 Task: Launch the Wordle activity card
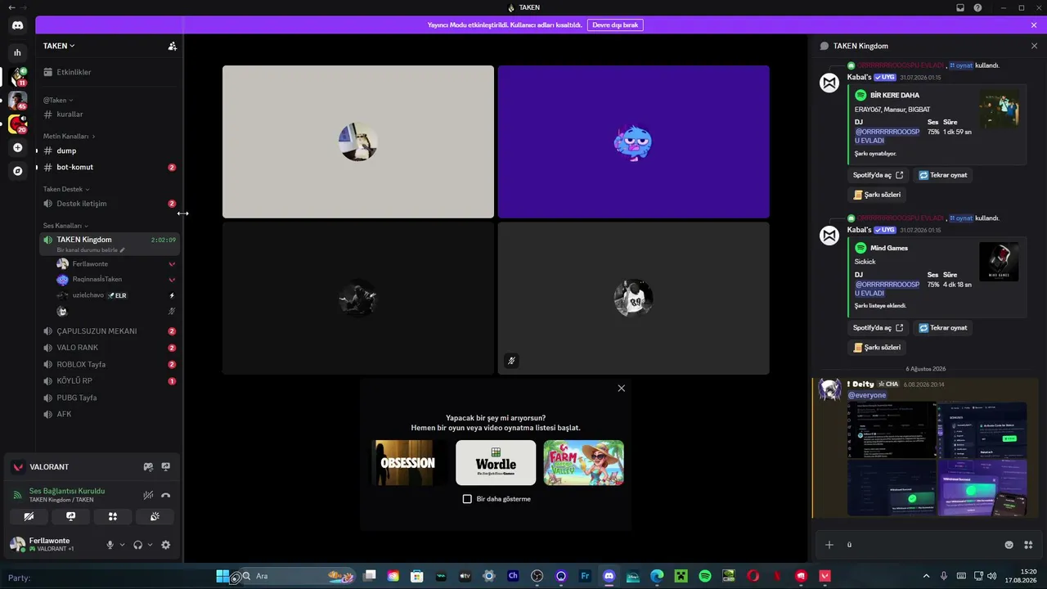[496, 463]
